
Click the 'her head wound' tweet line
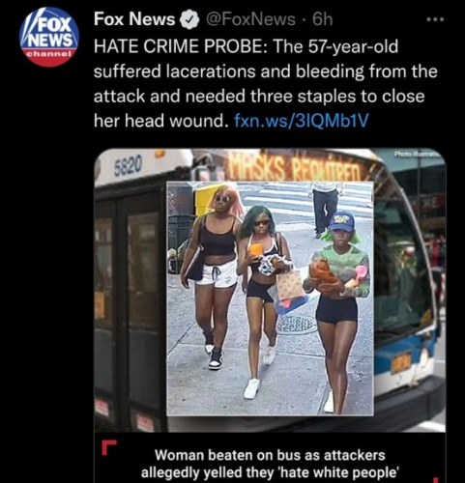coord(159,121)
